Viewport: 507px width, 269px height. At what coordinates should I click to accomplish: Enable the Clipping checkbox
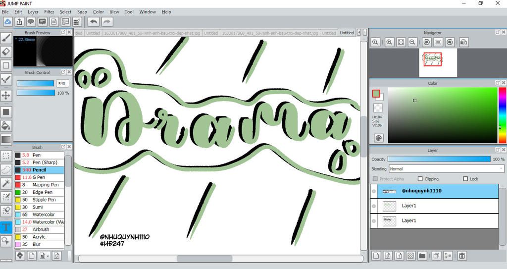(x=420, y=179)
